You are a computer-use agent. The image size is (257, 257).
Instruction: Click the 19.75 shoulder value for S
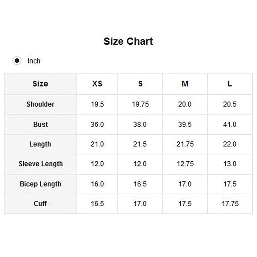(x=140, y=104)
